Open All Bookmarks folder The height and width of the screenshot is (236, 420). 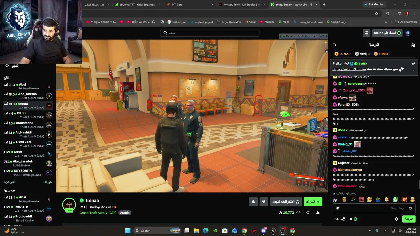pyautogui.click(x=406, y=22)
